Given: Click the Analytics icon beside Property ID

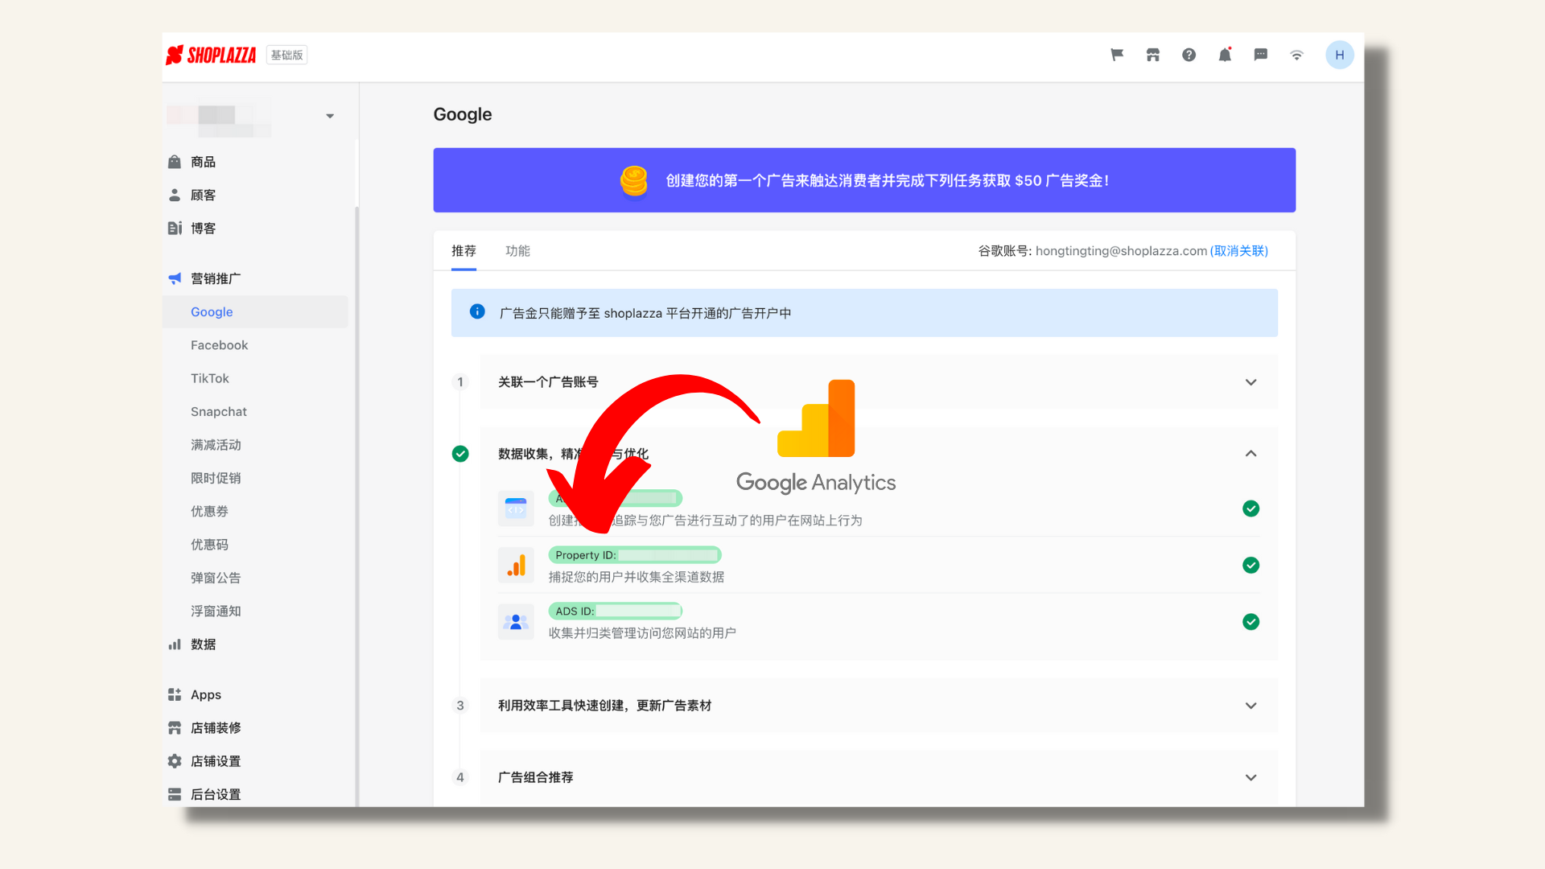Looking at the screenshot, I should [x=516, y=565].
